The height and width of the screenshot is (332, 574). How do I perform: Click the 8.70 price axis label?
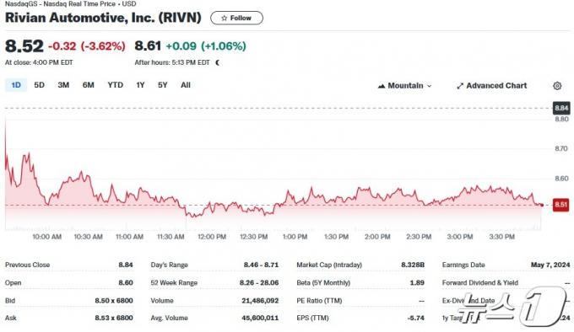(x=561, y=148)
